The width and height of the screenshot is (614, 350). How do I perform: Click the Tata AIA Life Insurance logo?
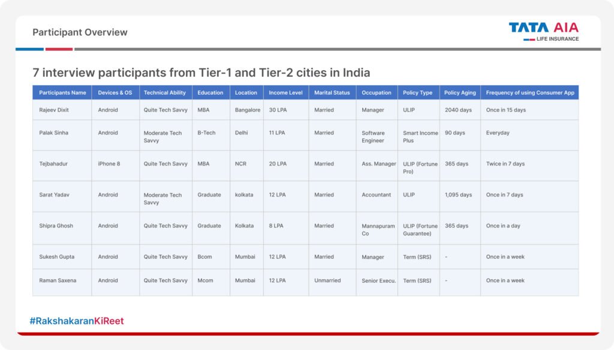pos(543,32)
